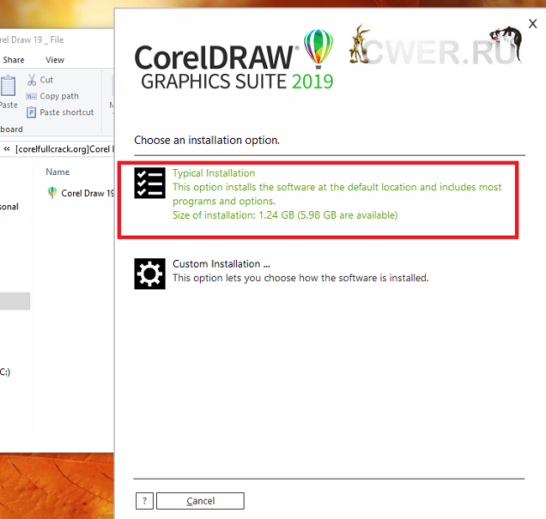Click the Paste shortcut icon
The width and height of the screenshot is (546, 519).
click(31, 113)
